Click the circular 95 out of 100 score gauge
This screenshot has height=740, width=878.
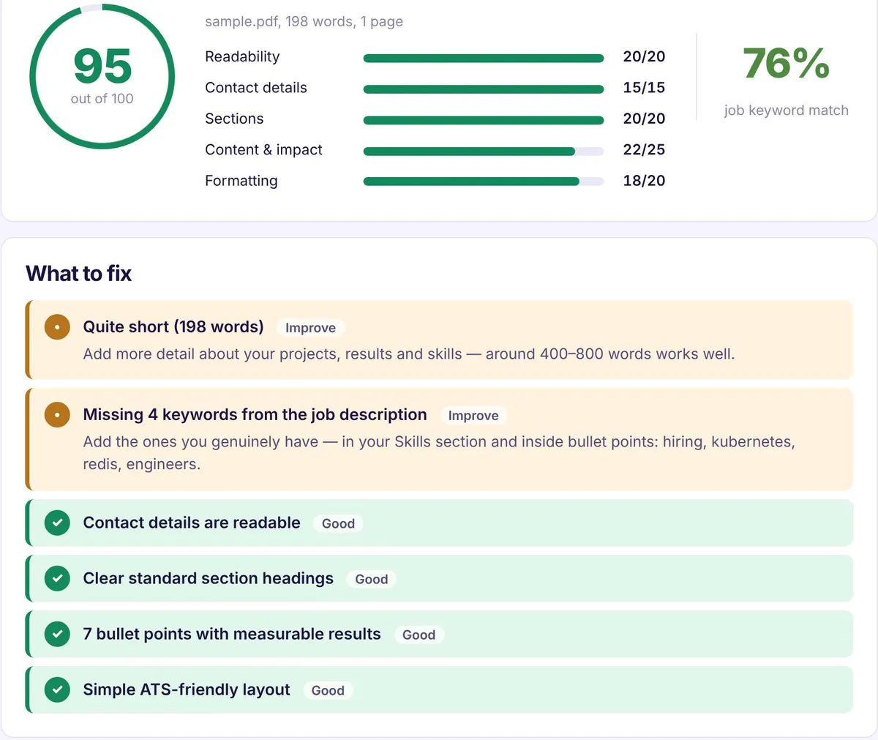click(102, 76)
